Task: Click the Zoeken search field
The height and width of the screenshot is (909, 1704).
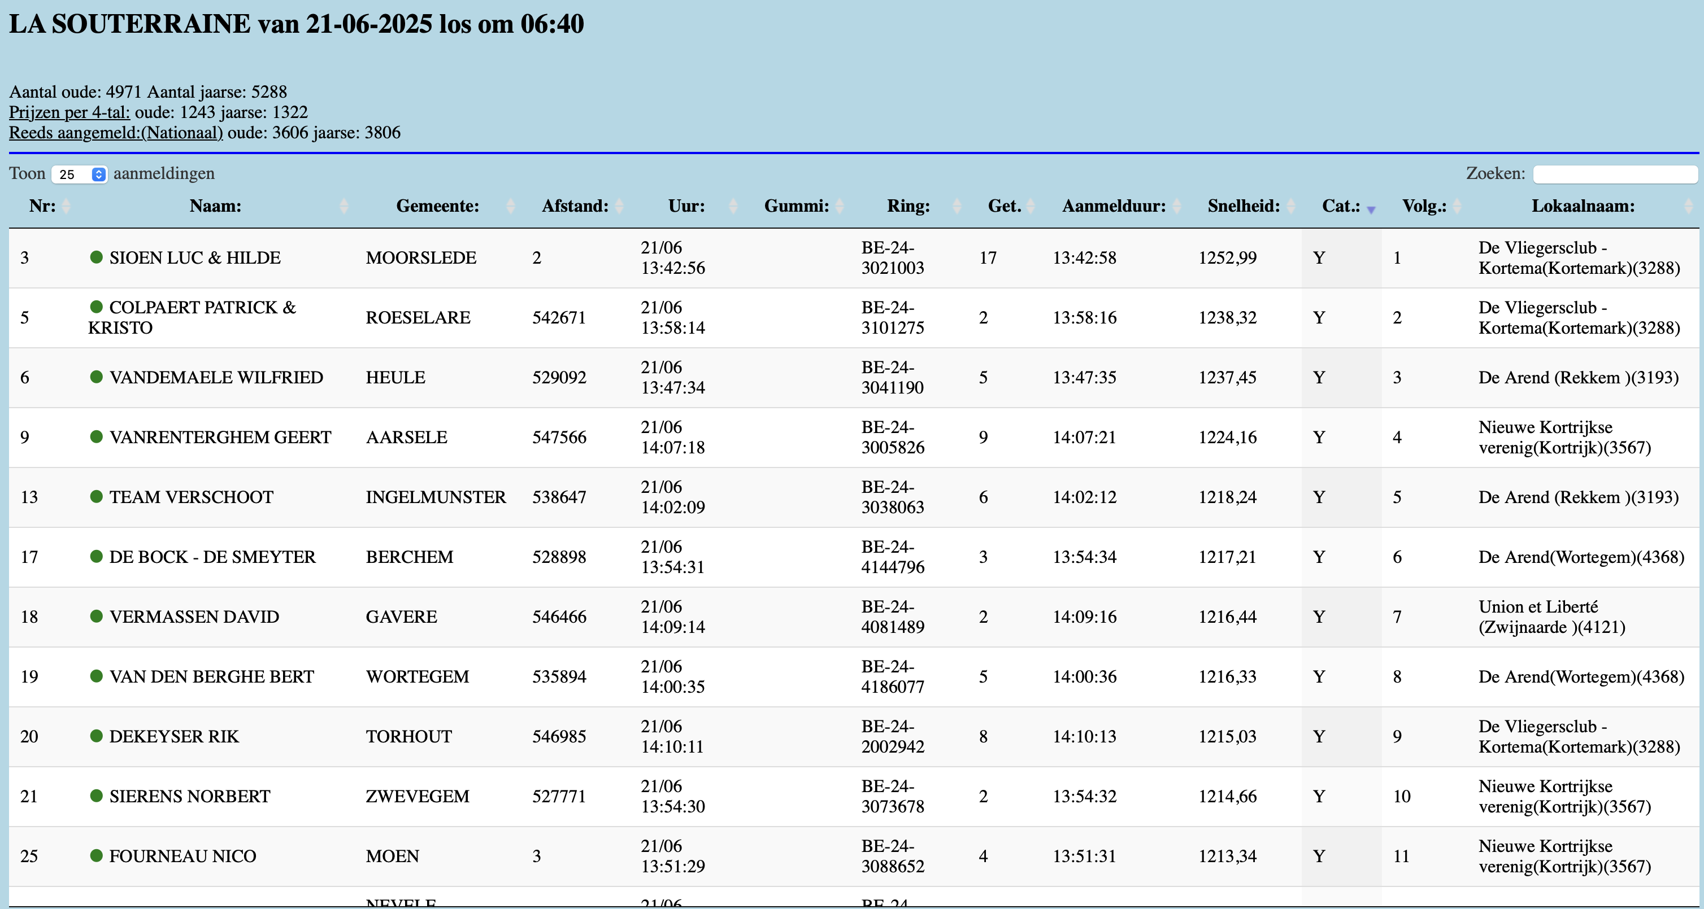Action: (x=1615, y=174)
